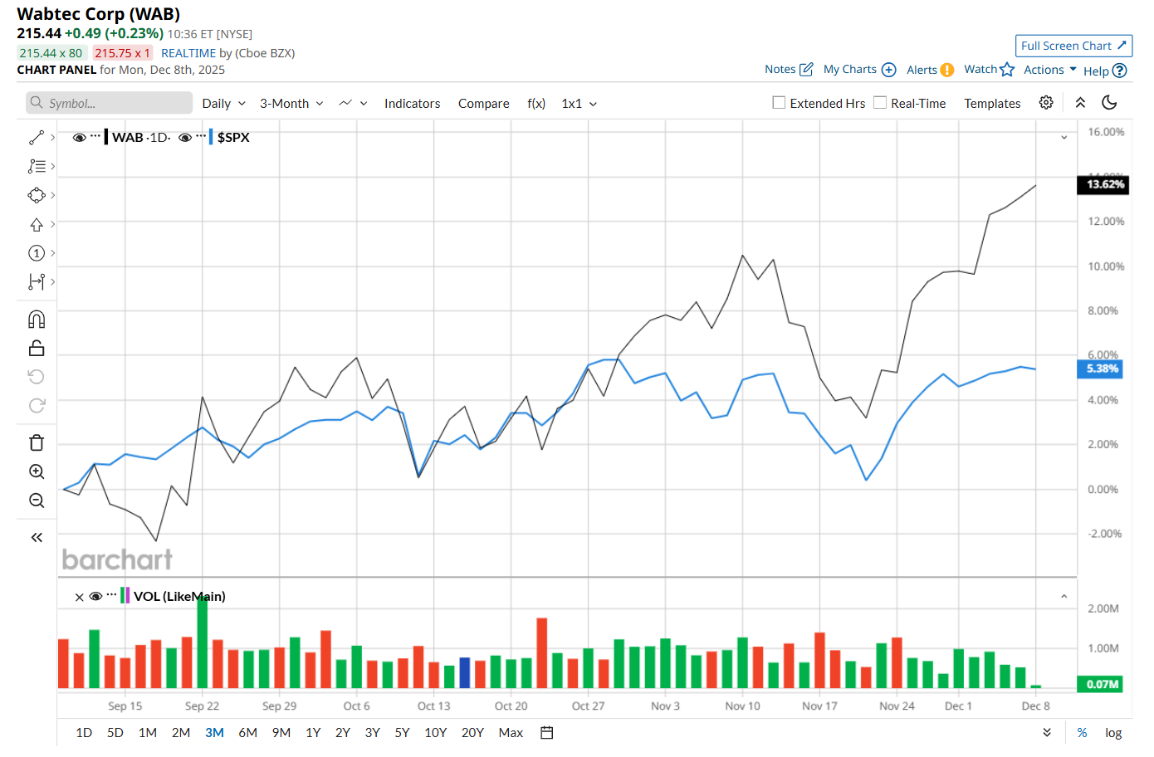Viewport: 1154px width, 757px height.
Task: Click the WAB series color swatch
Action: click(106, 137)
